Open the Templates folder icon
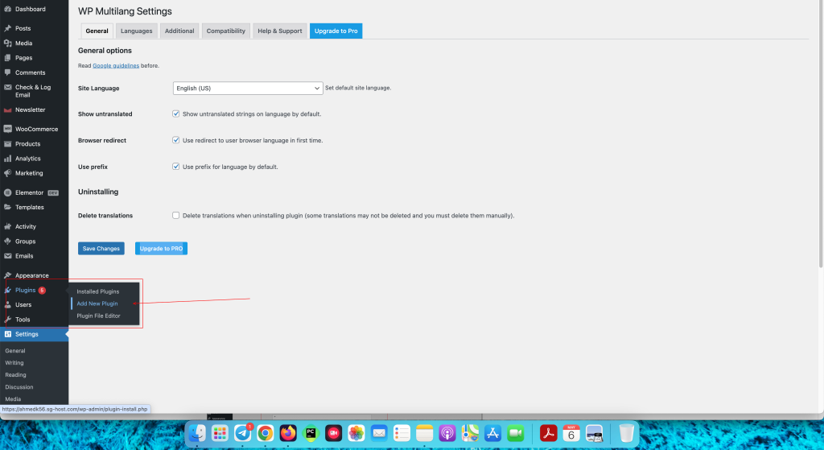824x450 pixels. (8, 207)
